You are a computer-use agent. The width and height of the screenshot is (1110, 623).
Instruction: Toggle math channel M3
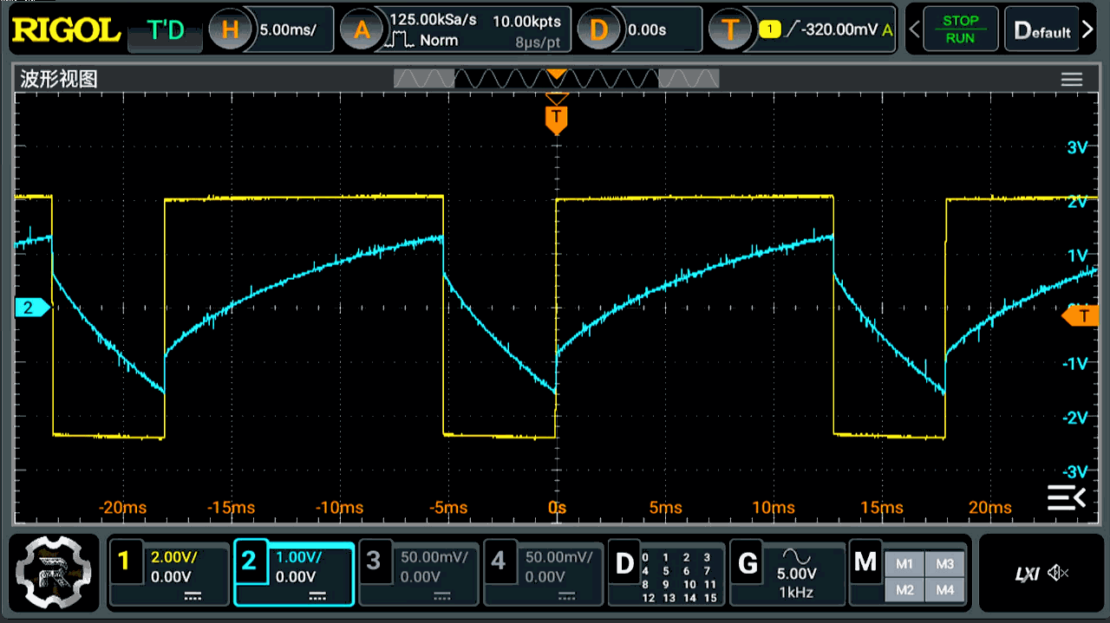[x=944, y=564]
